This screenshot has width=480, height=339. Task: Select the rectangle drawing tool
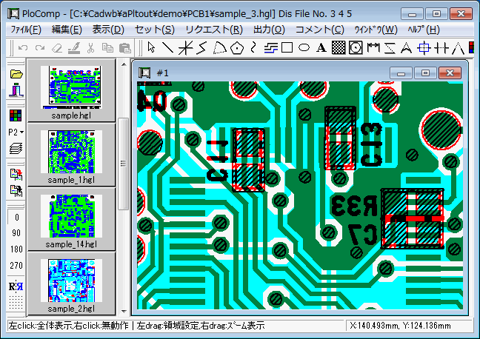(x=287, y=47)
